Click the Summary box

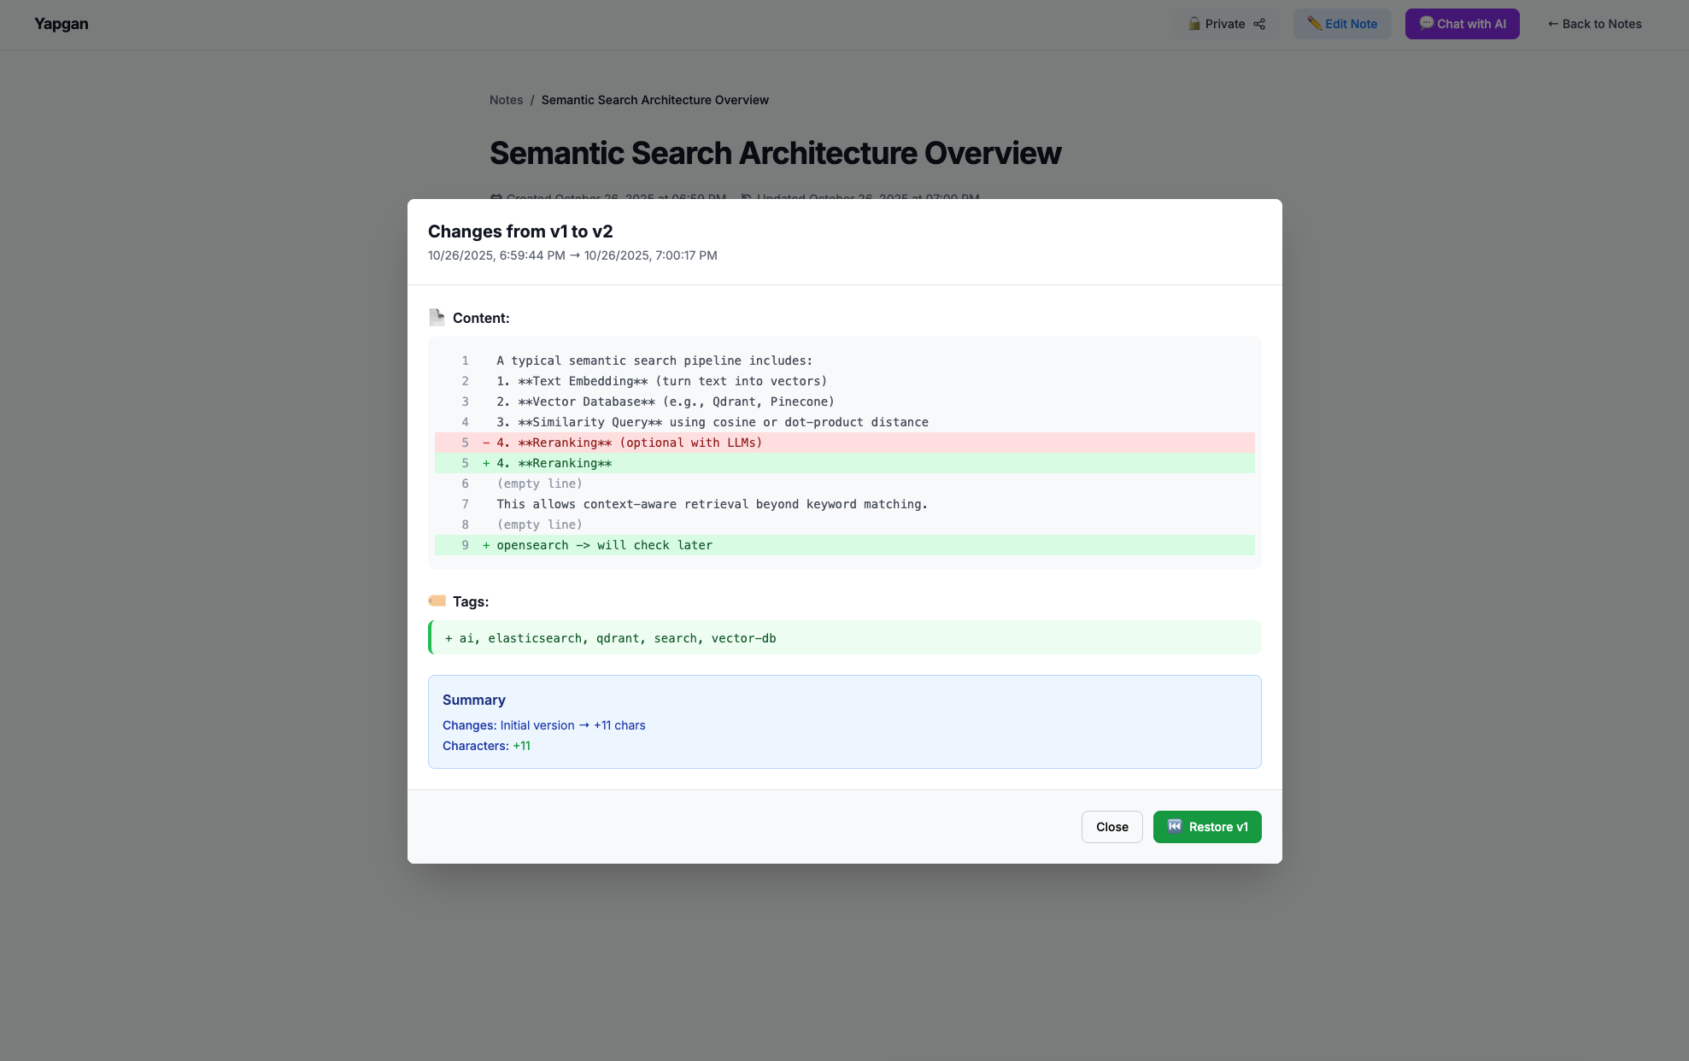pyautogui.click(x=844, y=722)
